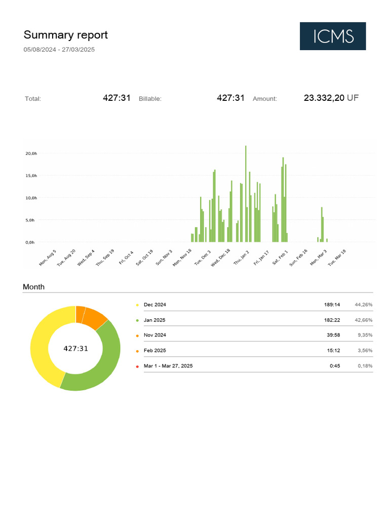389x519 pixels.
Task: Click the 15,0h axis label
Action: point(31,175)
